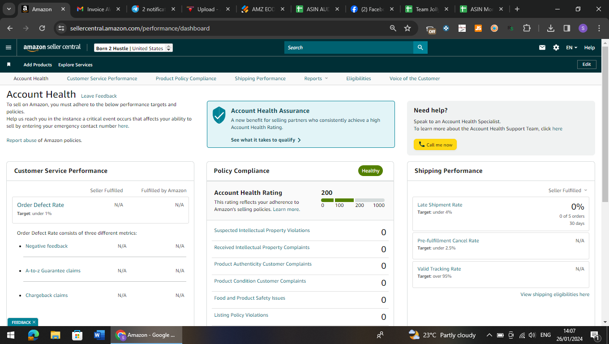Viewport: 609px width, 344px height.
Task: Launch Microsoft Edge from taskbar
Action: 33,335
